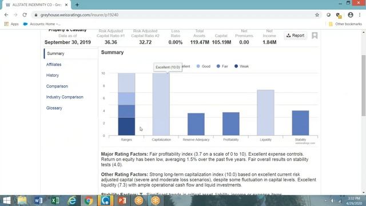
Task: Click the Fair segment of Ranges bar
Action: pos(126,112)
